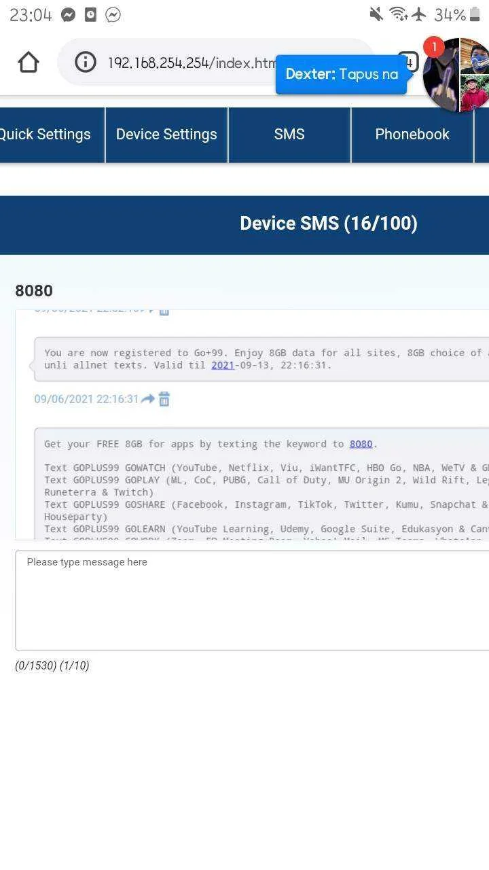Tap the 8080 link in FREE 8GB message
This screenshot has width=489, height=870.
361,444
